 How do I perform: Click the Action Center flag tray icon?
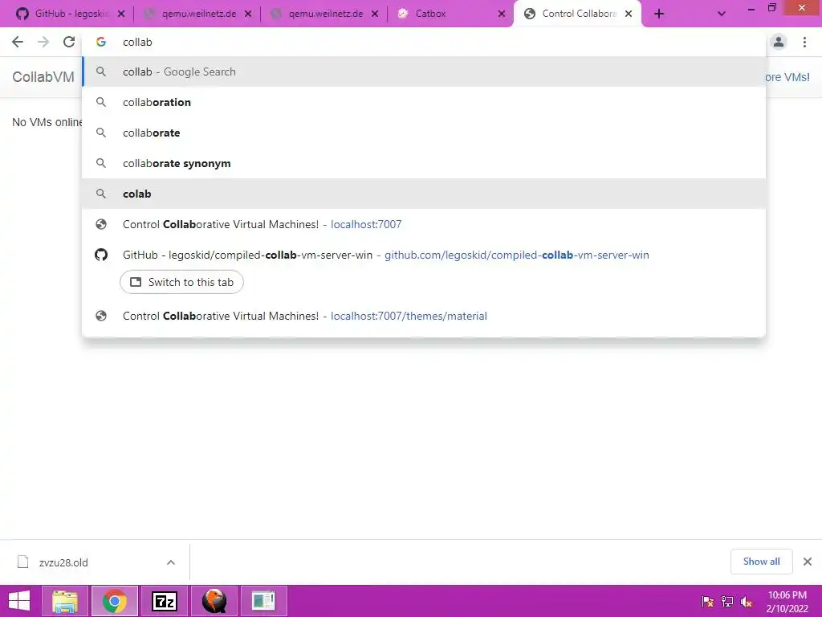(707, 602)
